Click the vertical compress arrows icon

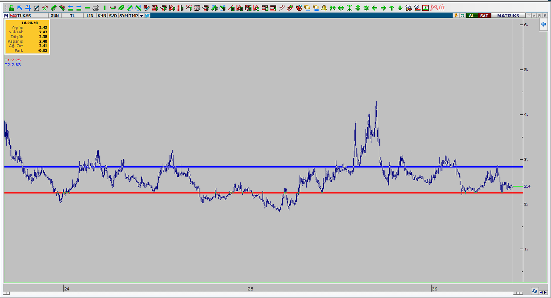click(x=349, y=8)
